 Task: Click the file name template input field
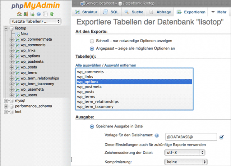[x=191, y=137]
